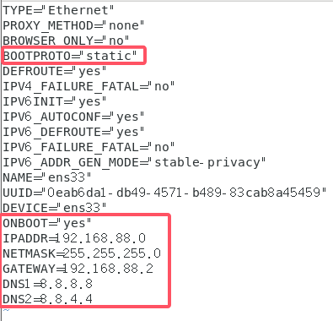Click the DEVICE="ens33" line
Viewport: 333px width, 321px height.
pos(55,208)
